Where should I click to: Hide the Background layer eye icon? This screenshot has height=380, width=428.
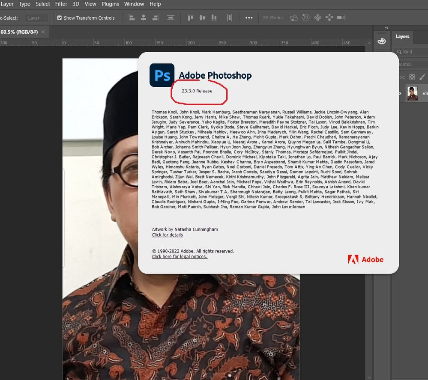point(400,93)
